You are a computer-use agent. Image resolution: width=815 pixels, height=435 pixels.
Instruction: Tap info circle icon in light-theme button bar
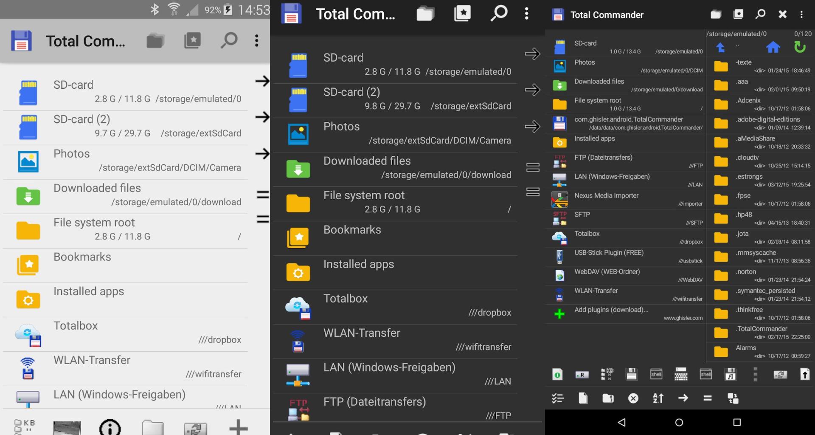[110, 427]
